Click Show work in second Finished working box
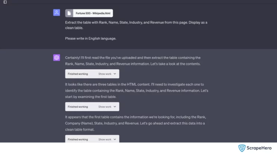The height and width of the screenshot is (154, 277). click(105, 107)
